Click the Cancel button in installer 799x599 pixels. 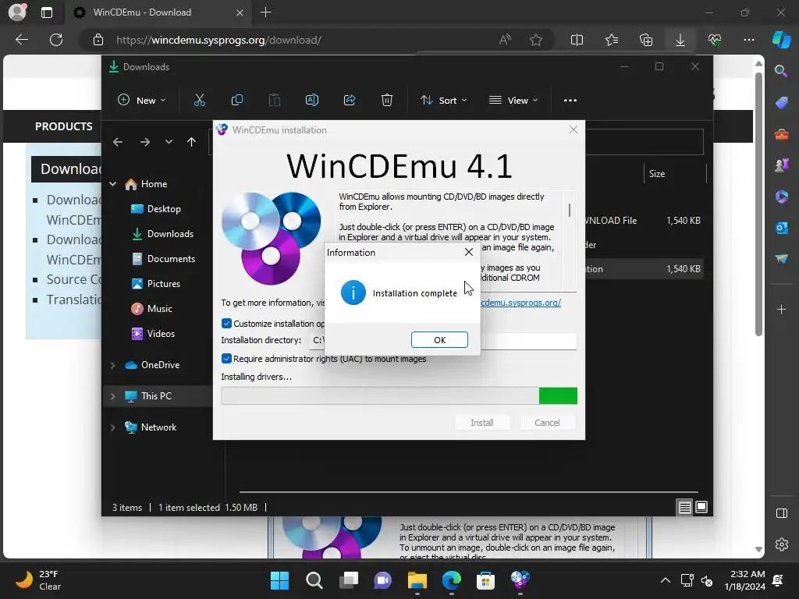pyautogui.click(x=547, y=422)
